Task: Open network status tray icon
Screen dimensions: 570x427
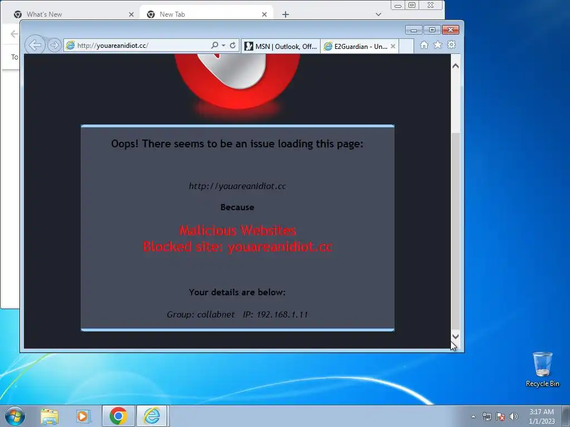Action: (487, 416)
